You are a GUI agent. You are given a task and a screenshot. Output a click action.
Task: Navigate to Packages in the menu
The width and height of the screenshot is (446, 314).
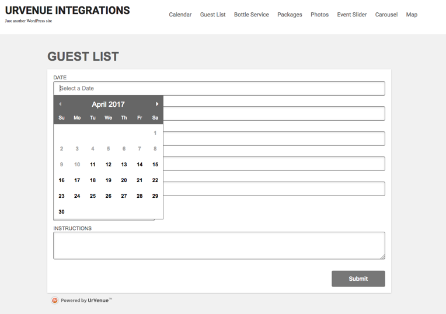(290, 15)
